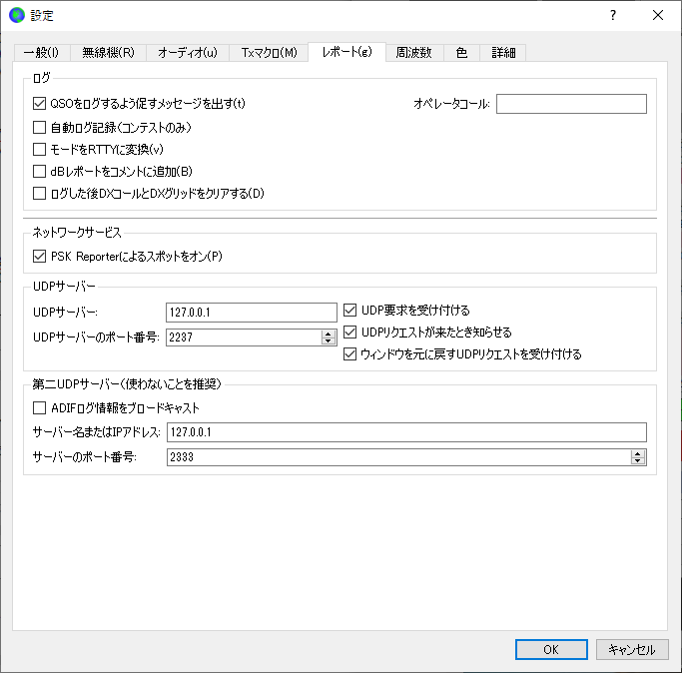Image resolution: width=682 pixels, height=673 pixels.
Task: Uncheck UDP要求を受け付ける checkbox
Action: click(x=350, y=311)
